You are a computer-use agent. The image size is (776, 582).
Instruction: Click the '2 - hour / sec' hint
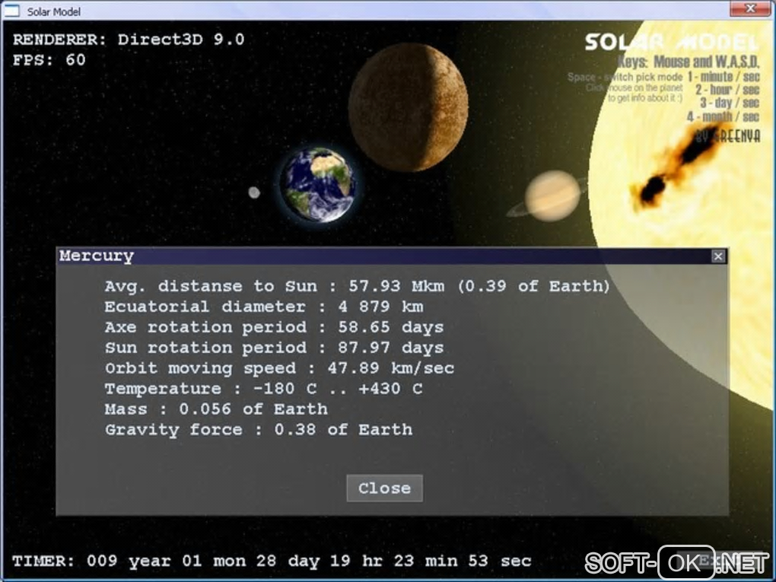(x=727, y=90)
